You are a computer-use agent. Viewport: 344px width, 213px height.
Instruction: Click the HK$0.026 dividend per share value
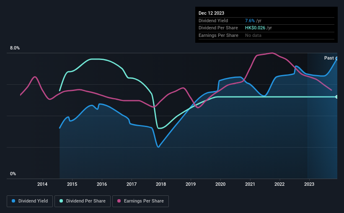click(255, 28)
